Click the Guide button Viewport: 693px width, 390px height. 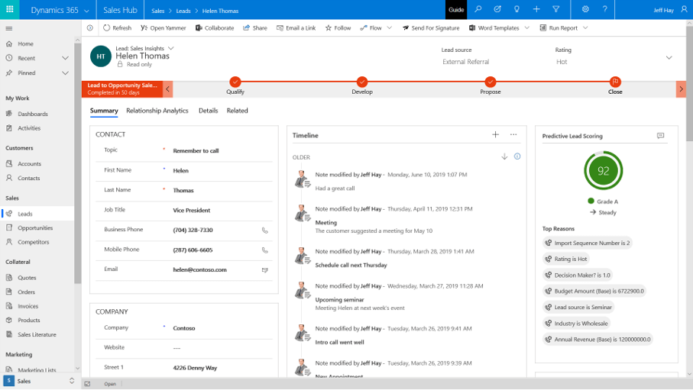(456, 10)
